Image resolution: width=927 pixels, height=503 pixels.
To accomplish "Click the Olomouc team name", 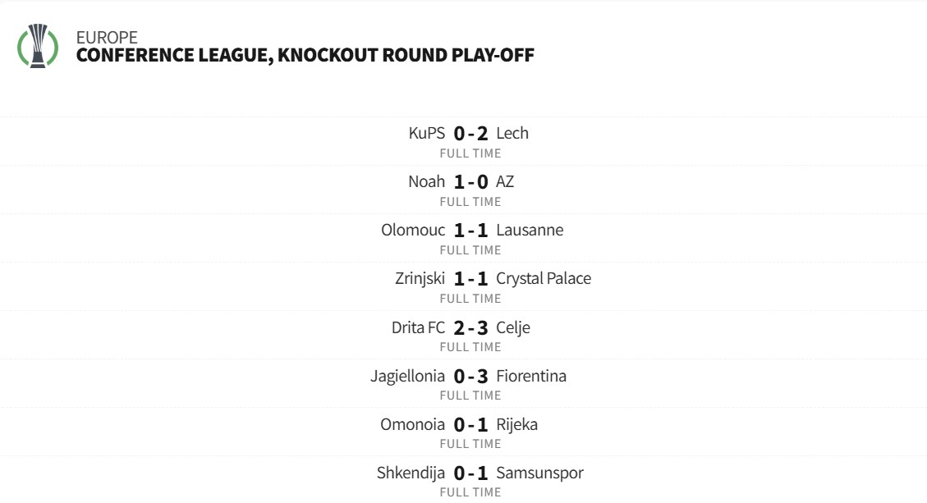I will (413, 230).
